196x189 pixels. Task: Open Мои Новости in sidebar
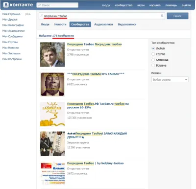click(10, 47)
